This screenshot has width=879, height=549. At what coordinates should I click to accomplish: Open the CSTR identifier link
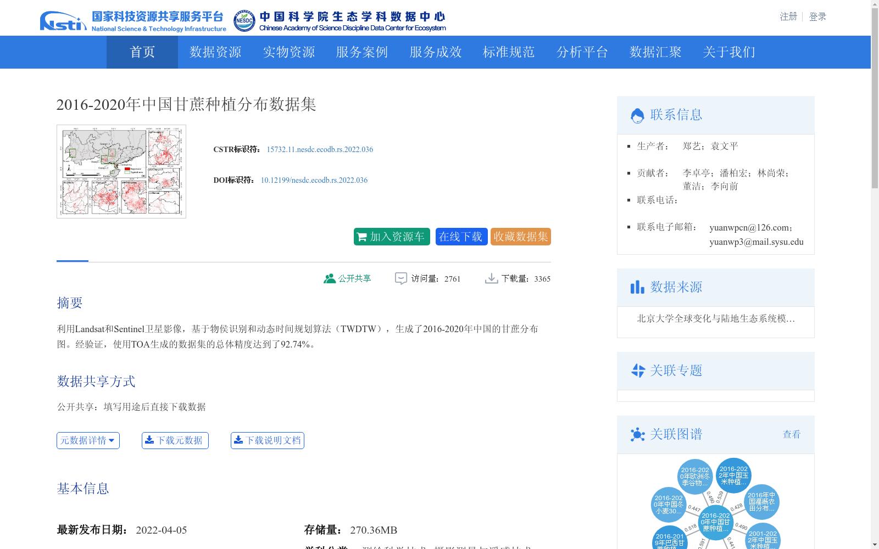[320, 149]
